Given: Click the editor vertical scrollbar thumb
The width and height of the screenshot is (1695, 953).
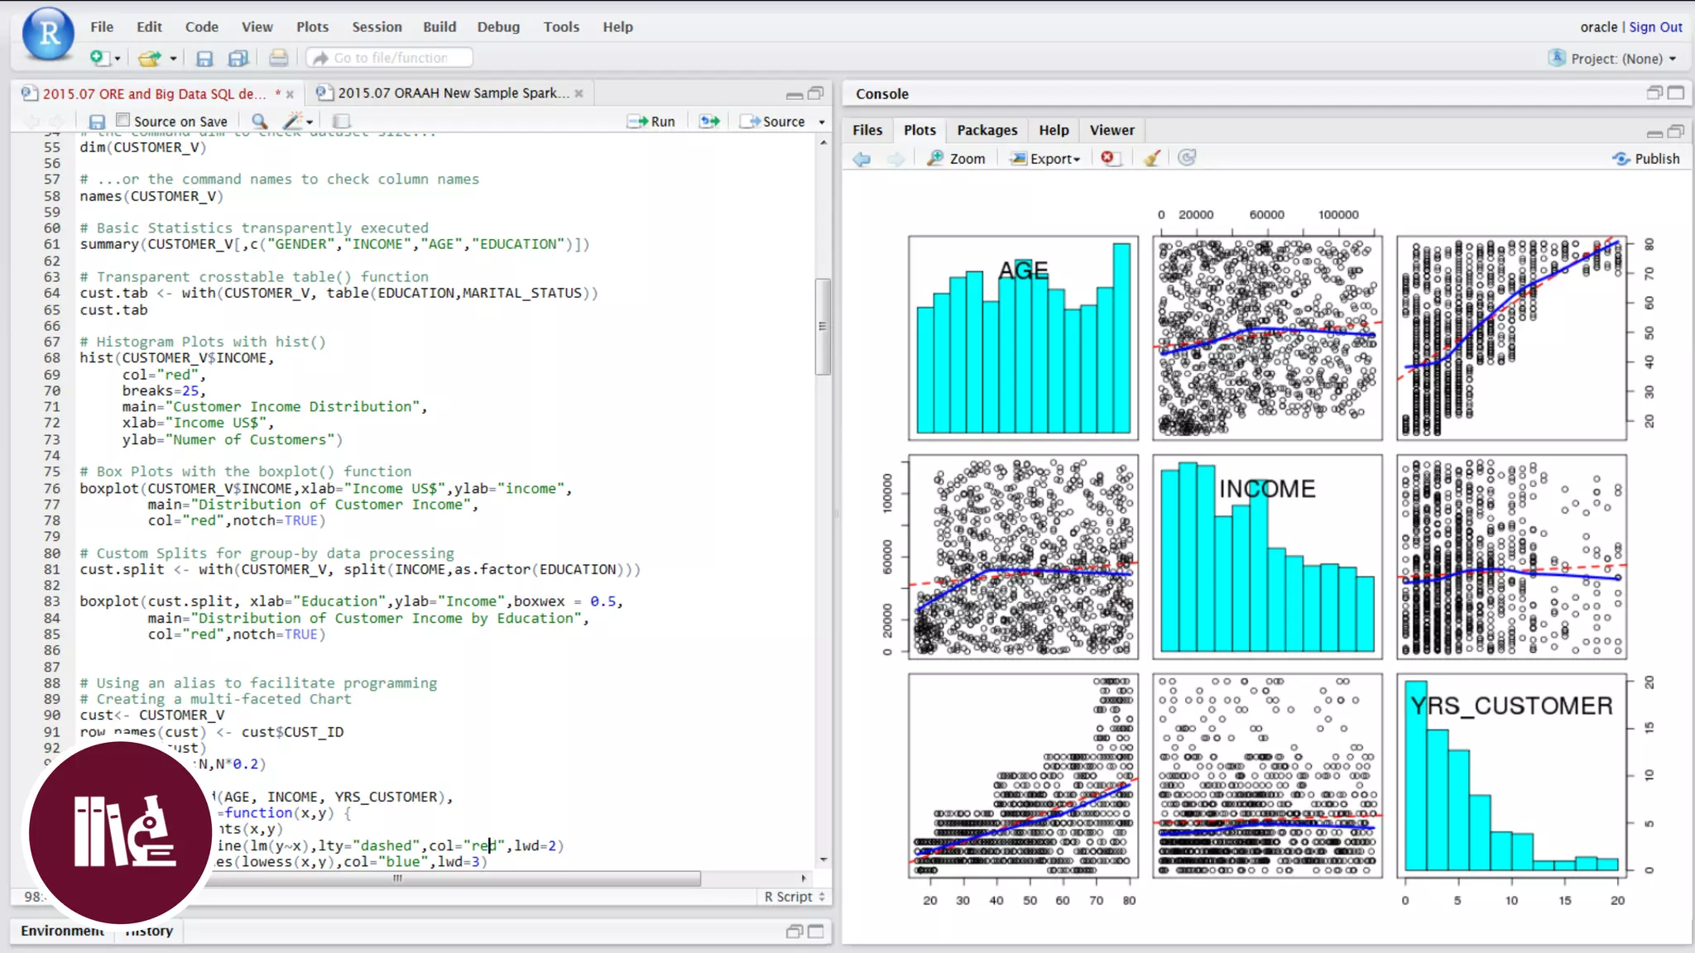Looking at the screenshot, I should click(822, 327).
